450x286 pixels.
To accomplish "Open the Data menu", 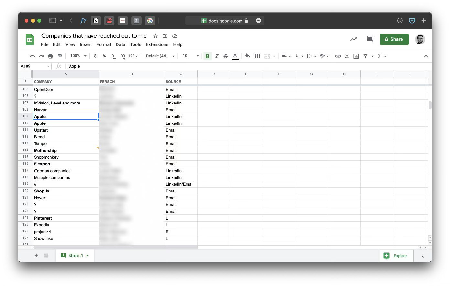I will [120, 44].
